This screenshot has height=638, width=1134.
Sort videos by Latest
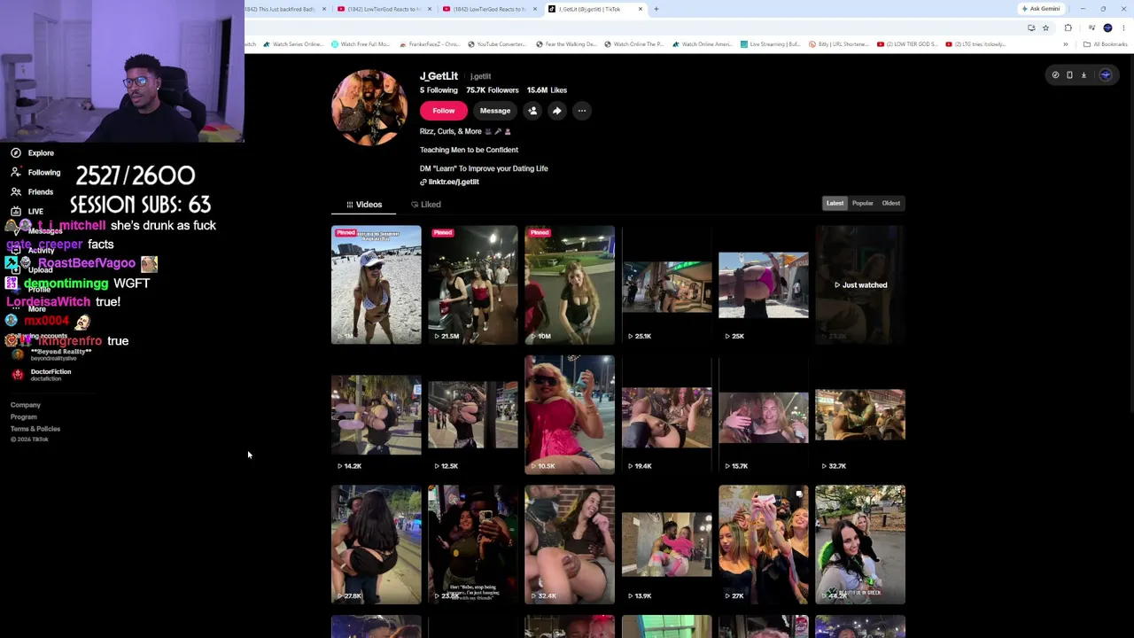pyautogui.click(x=835, y=203)
